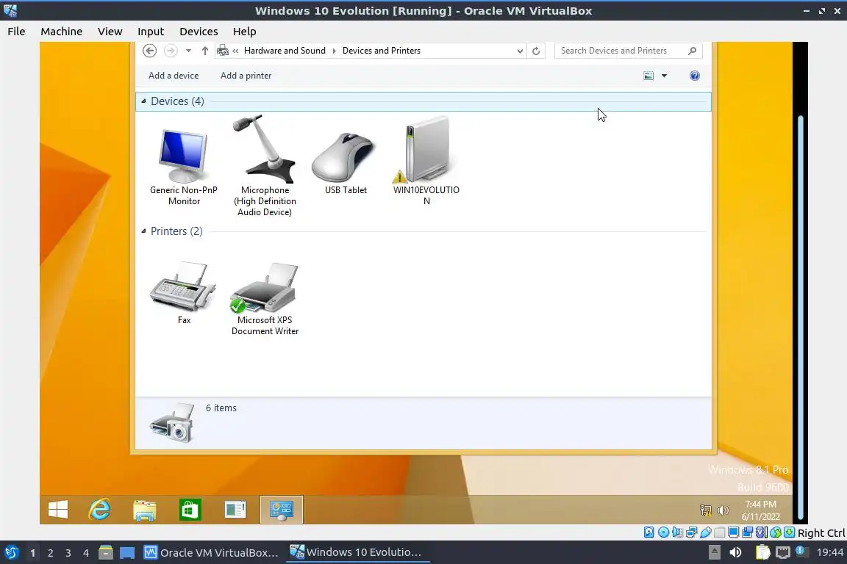The image size is (847, 564).
Task: Open the Windows Start button
Action: pyautogui.click(x=58, y=510)
